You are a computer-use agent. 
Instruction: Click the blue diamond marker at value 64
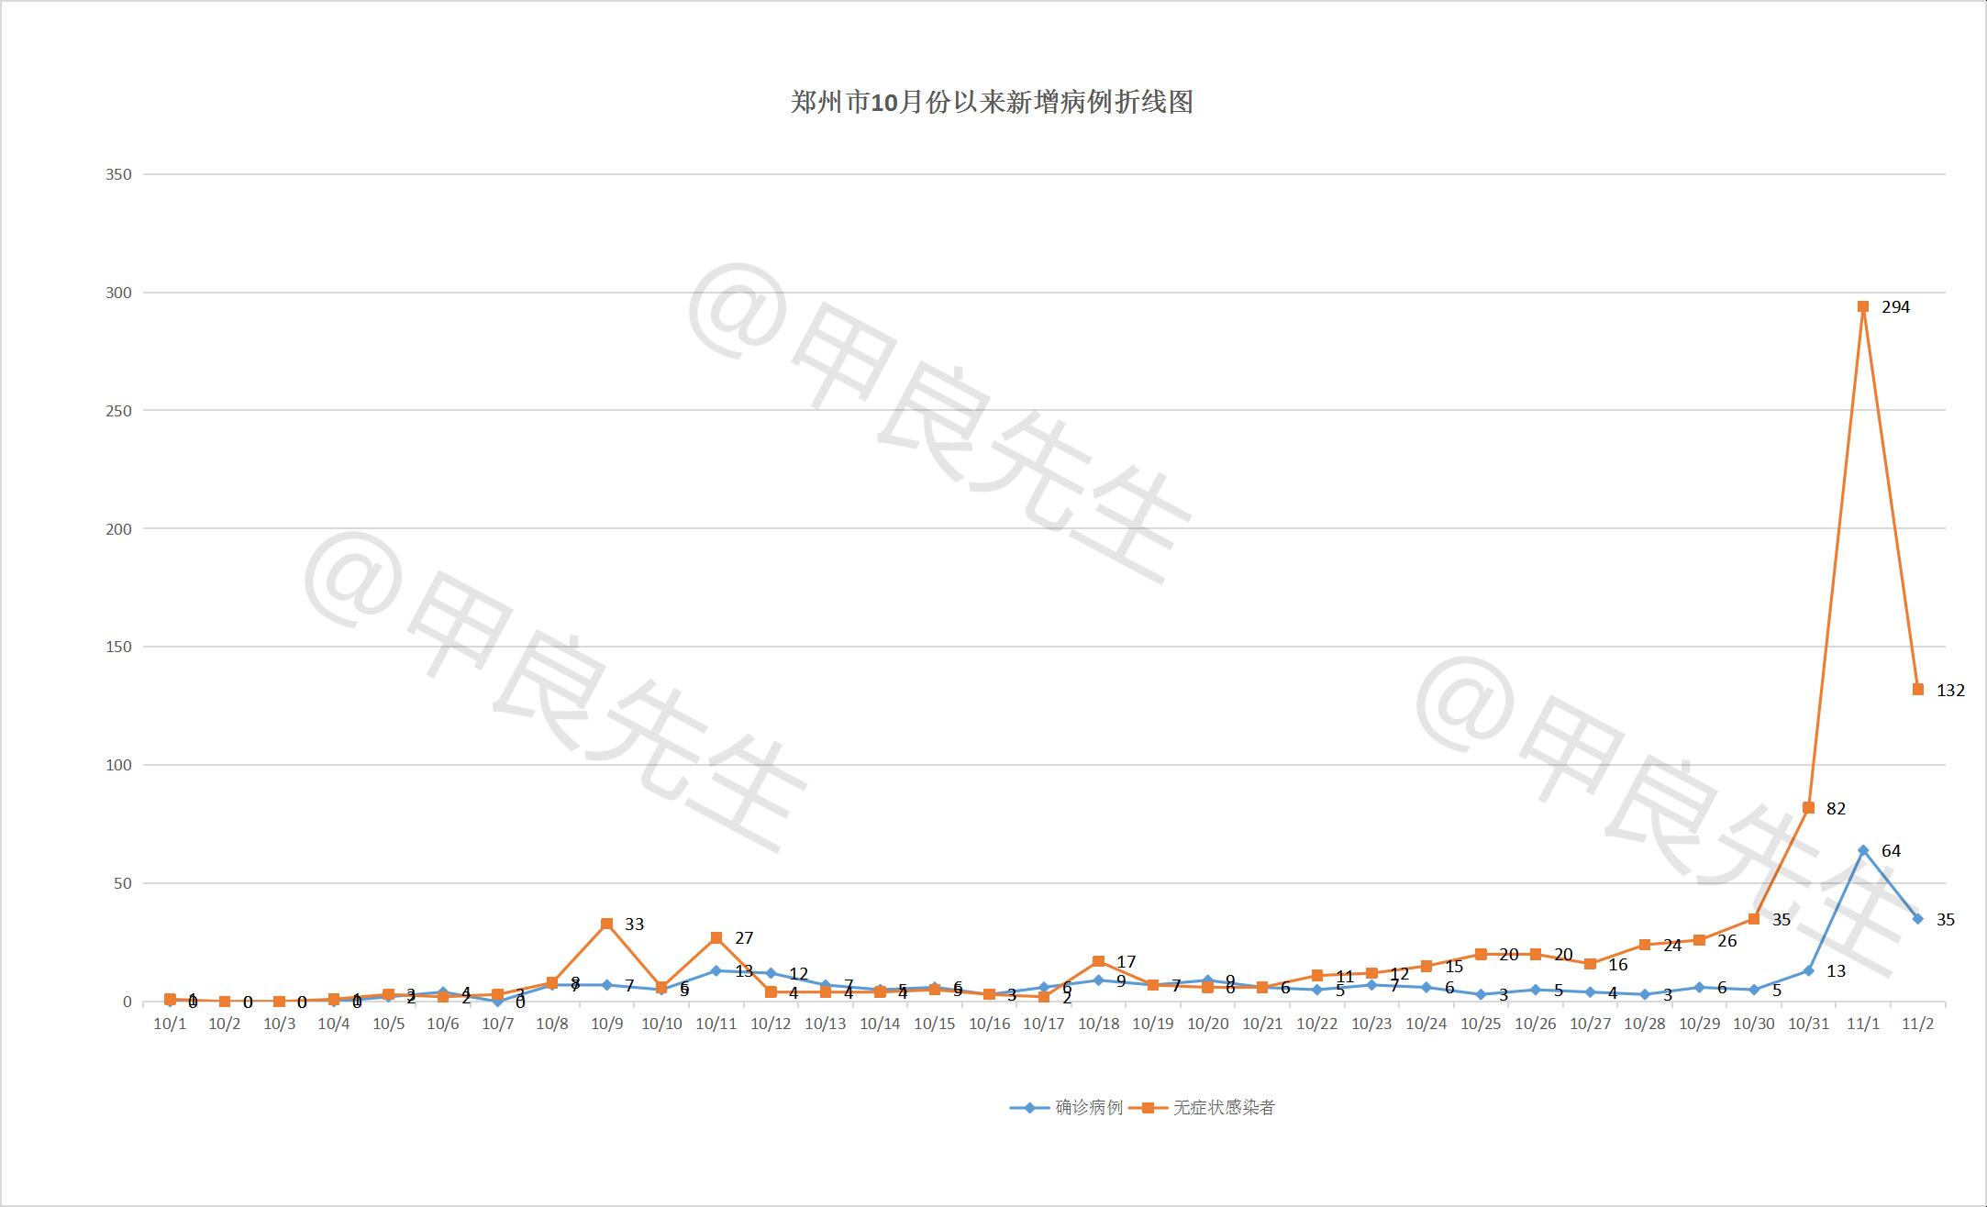pos(1863,850)
